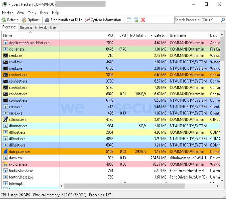Open the Users menu

pos(44,13)
